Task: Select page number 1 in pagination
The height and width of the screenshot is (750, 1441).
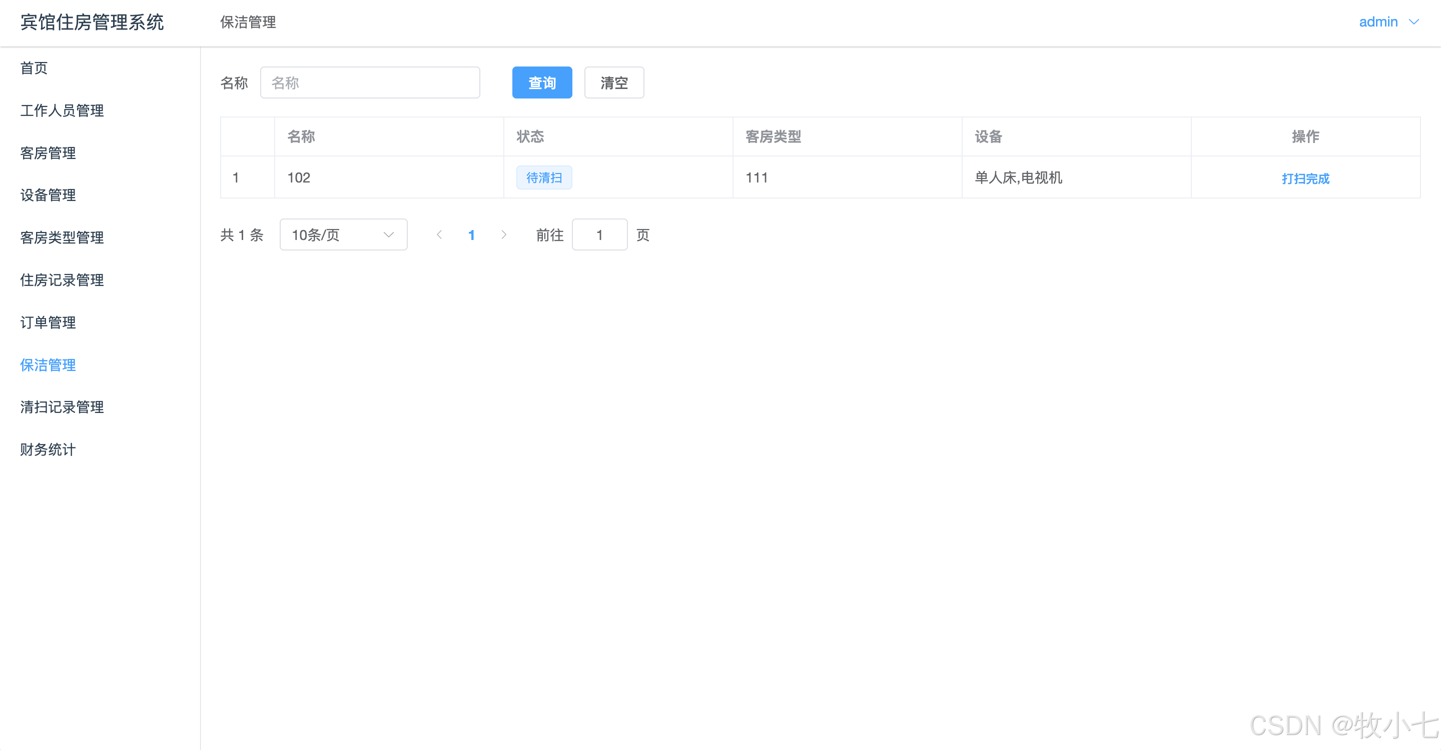Action: coord(471,234)
